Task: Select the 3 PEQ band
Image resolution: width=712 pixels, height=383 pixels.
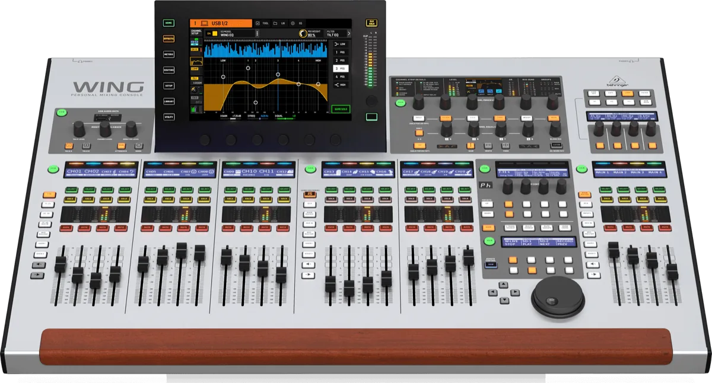Action: pyautogui.click(x=341, y=69)
